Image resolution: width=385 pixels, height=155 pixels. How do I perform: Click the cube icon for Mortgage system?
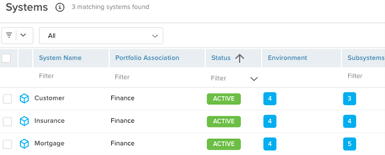pos(24,144)
